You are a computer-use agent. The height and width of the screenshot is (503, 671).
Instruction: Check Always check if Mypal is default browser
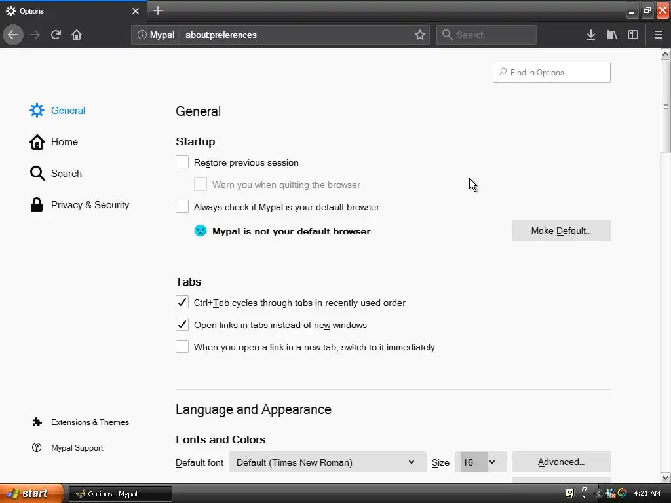[182, 206]
